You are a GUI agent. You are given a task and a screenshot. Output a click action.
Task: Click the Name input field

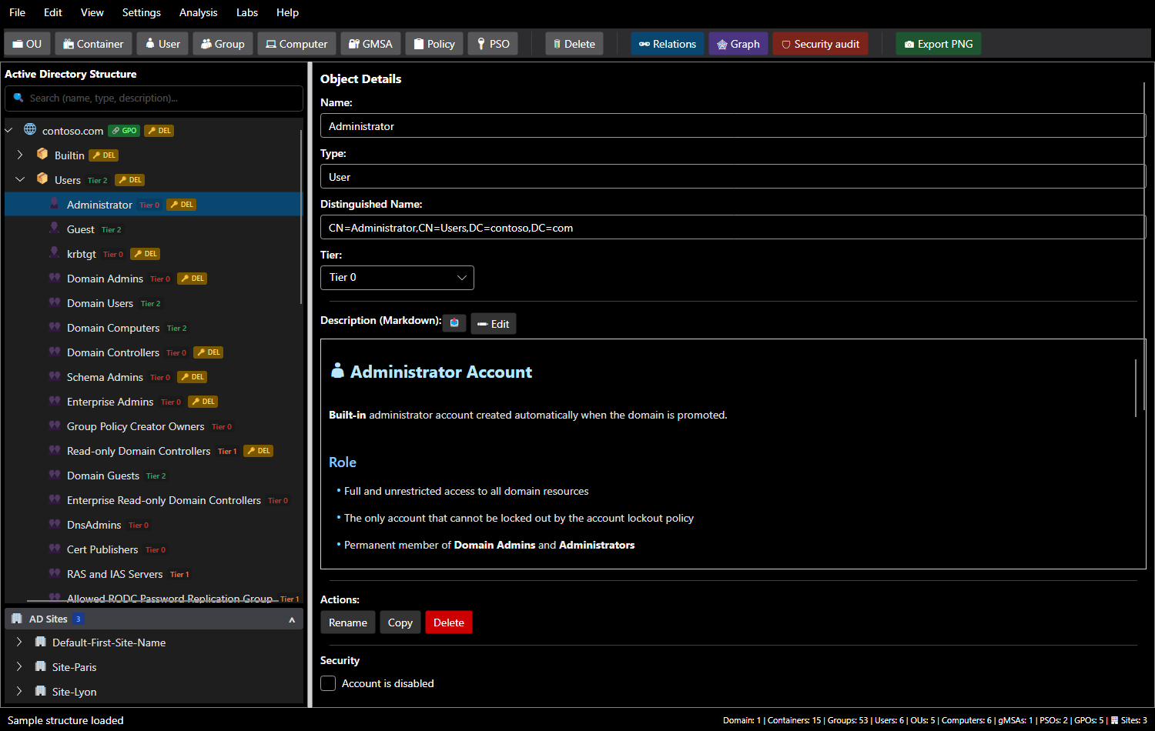(733, 125)
